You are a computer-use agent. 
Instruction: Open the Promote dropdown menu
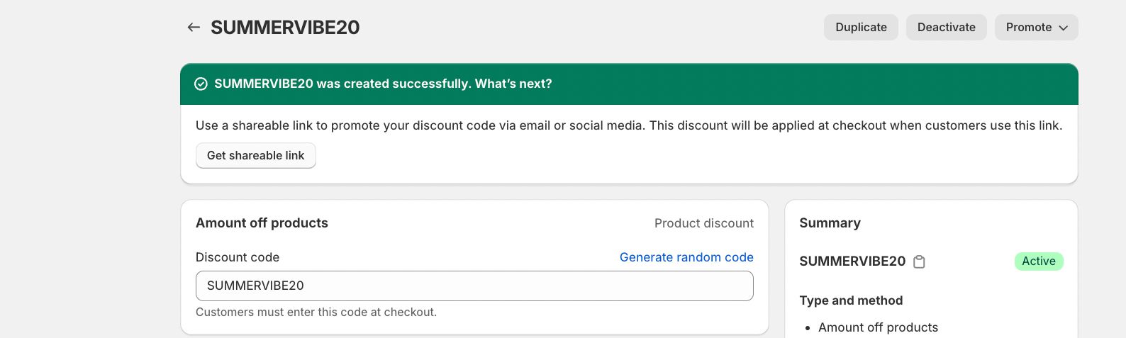(1036, 28)
